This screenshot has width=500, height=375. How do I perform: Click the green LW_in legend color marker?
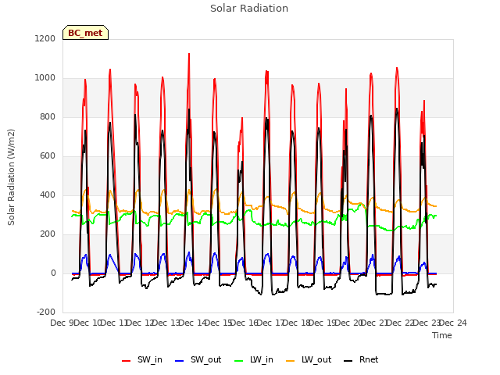tap(239, 361)
